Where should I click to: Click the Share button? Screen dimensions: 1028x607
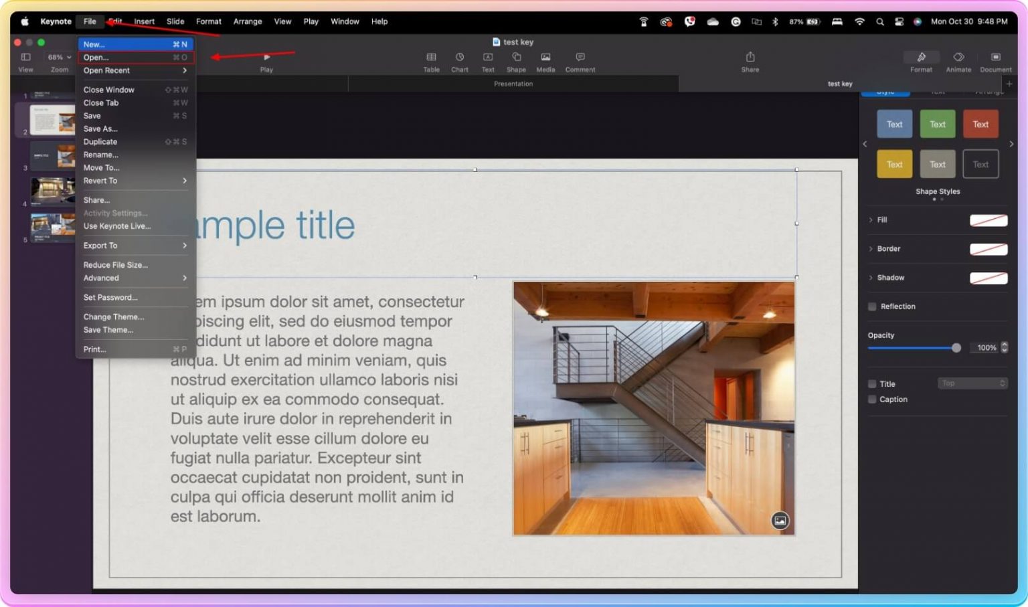[750, 60]
